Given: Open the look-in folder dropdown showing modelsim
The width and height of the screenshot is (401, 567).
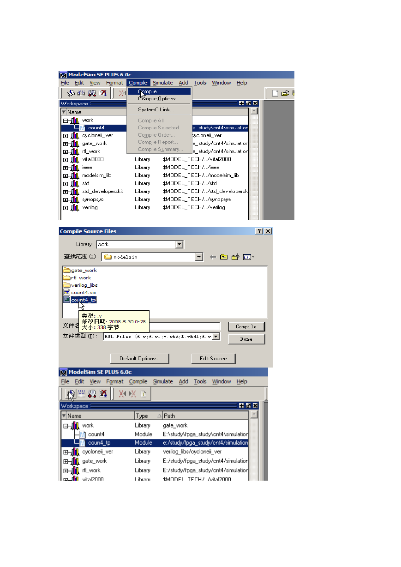Looking at the screenshot, I should pyautogui.click(x=199, y=257).
